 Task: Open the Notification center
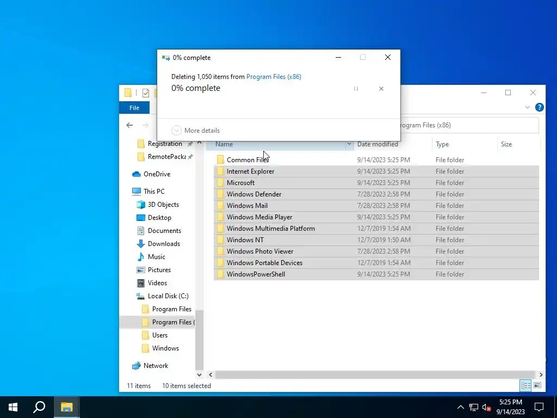(539, 407)
